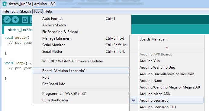Viewport: 209px width, 111px height.
Task: Select the sketch_jun23a editor tab
Action: [18, 30]
